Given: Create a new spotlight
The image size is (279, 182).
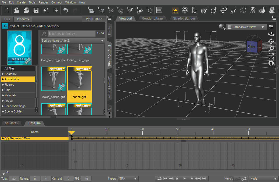Looking at the screenshot, I should [x=130, y=11].
